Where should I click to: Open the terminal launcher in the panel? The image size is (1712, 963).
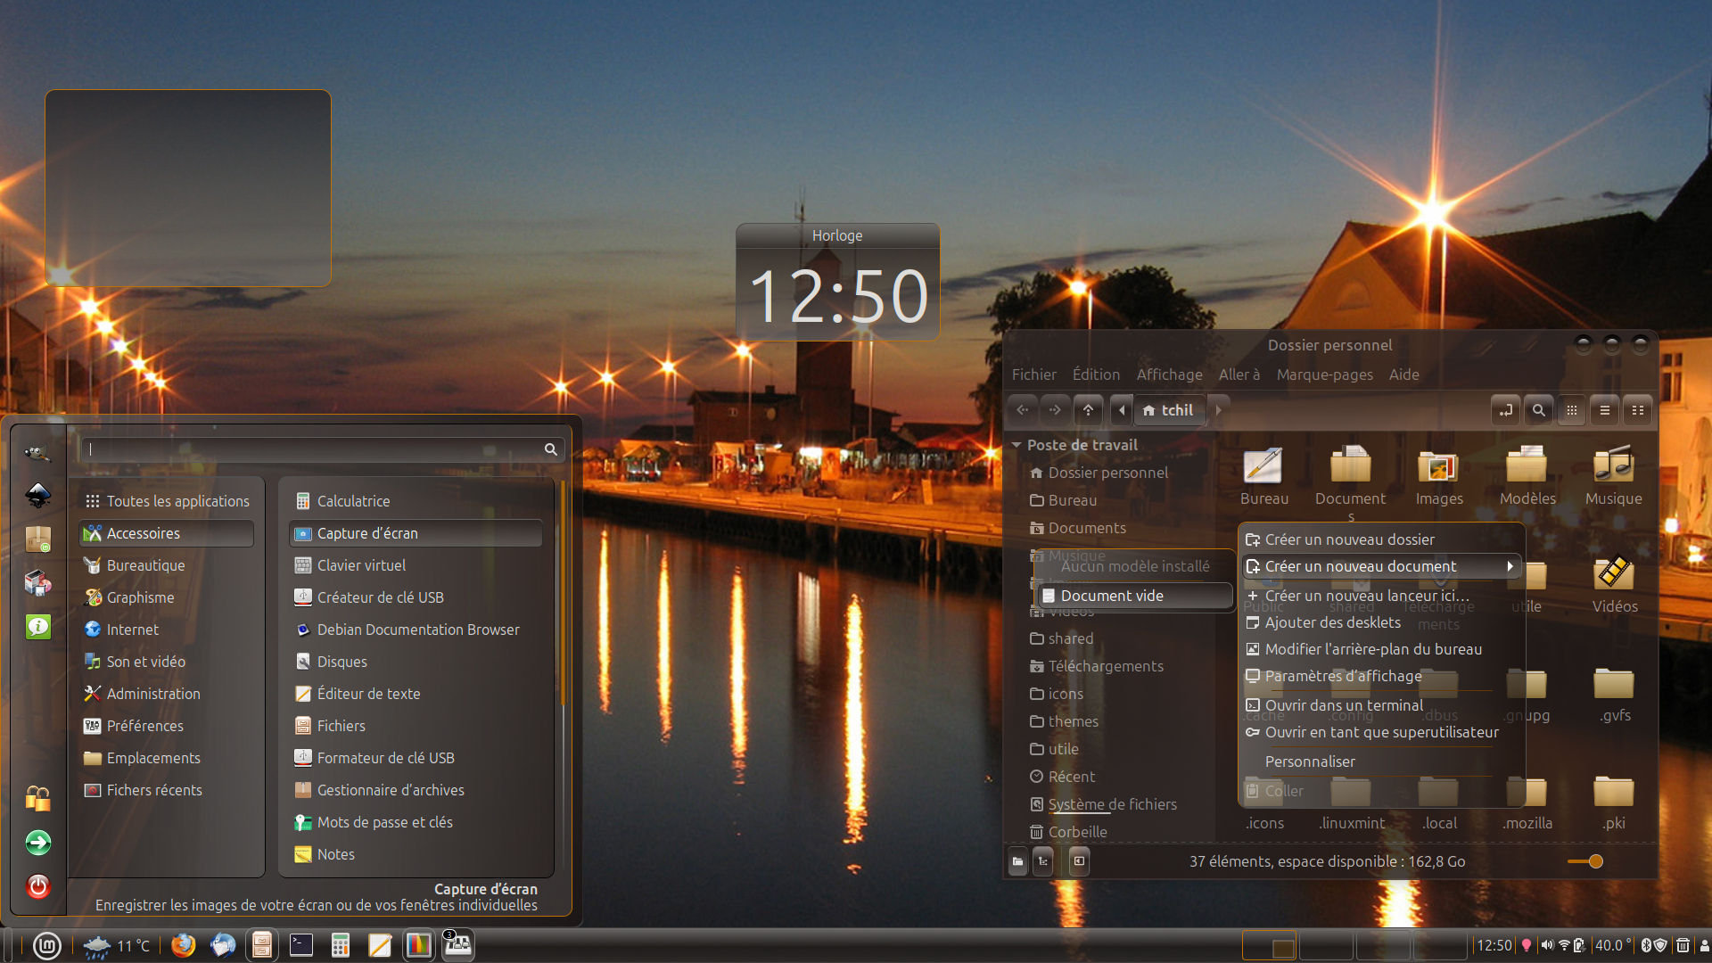(x=301, y=945)
